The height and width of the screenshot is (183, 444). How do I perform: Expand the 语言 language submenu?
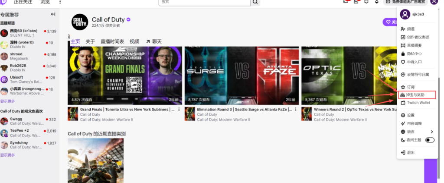[431, 132]
